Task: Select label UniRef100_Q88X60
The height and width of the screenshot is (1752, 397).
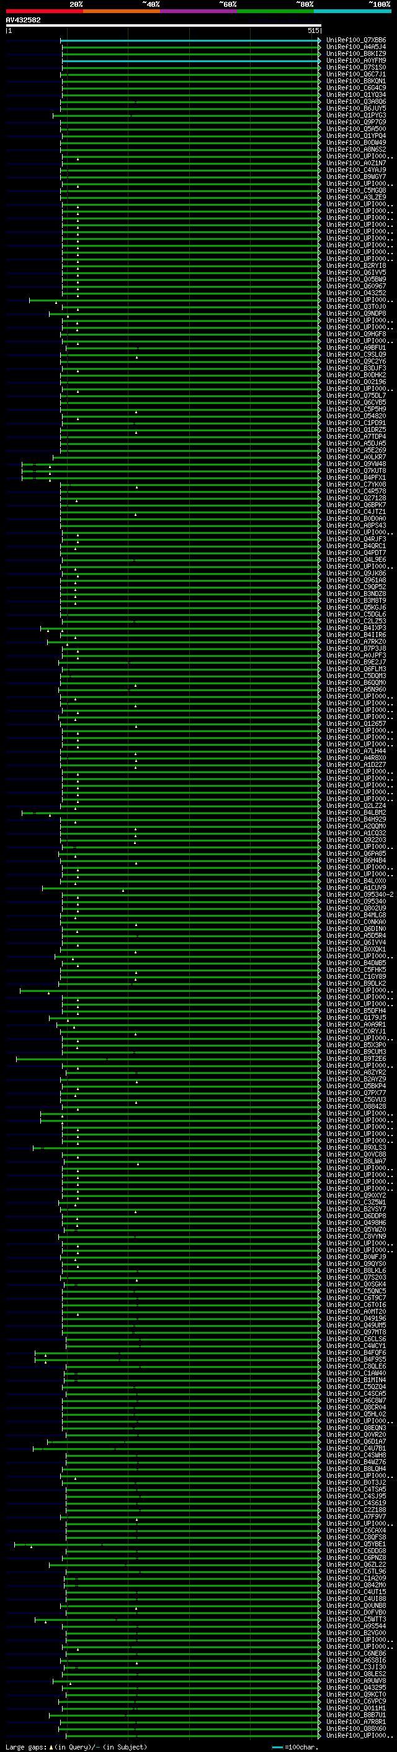Action: tap(356, 1728)
